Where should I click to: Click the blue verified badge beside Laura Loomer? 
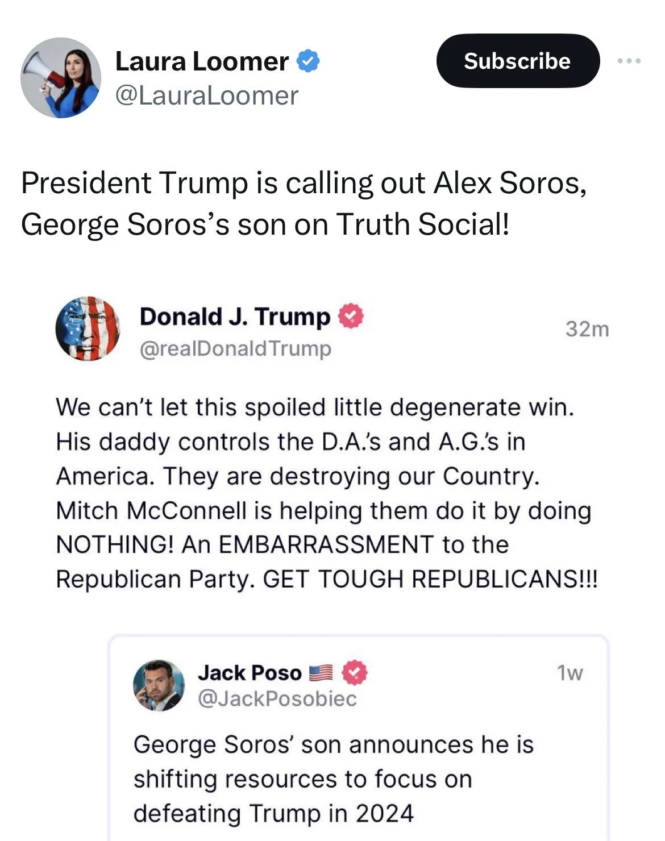(x=308, y=61)
